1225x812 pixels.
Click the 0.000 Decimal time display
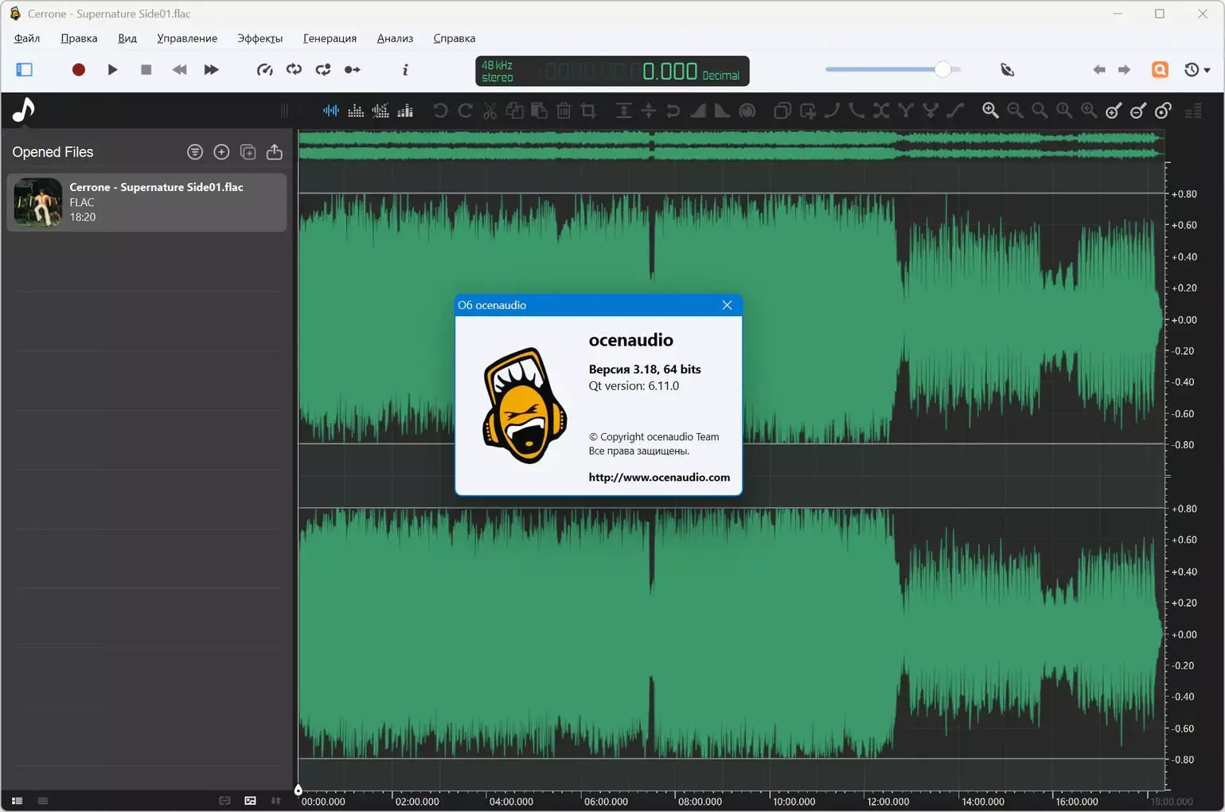[669, 72]
